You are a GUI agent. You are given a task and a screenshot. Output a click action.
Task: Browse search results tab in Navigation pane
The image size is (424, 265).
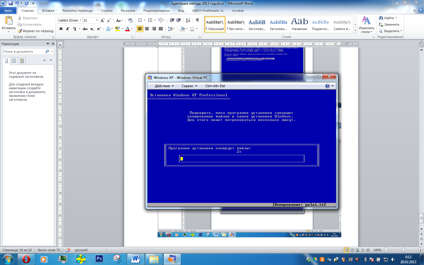point(21,61)
